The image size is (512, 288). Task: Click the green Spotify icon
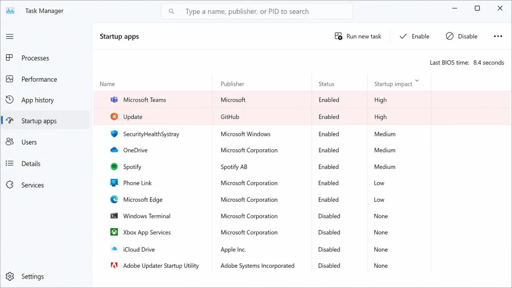(x=114, y=166)
